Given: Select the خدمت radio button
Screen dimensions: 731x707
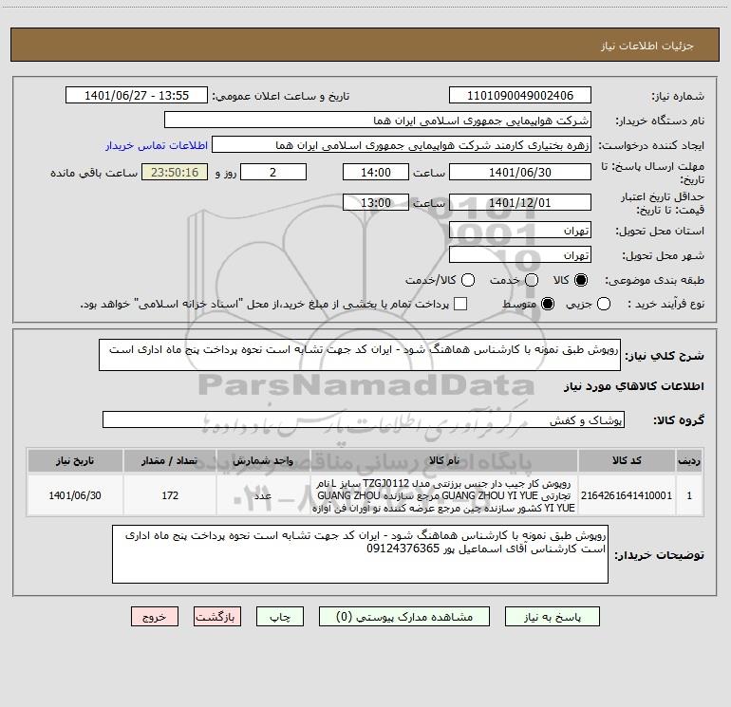Looking at the screenshot, I should pyautogui.click(x=532, y=280).
